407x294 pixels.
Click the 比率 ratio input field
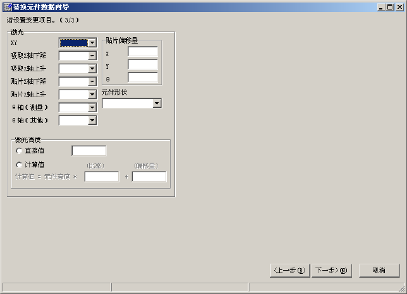click(x=102, y=177)
